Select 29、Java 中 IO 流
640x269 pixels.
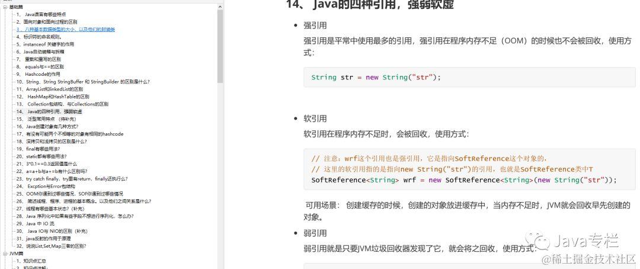pos(35,224)
